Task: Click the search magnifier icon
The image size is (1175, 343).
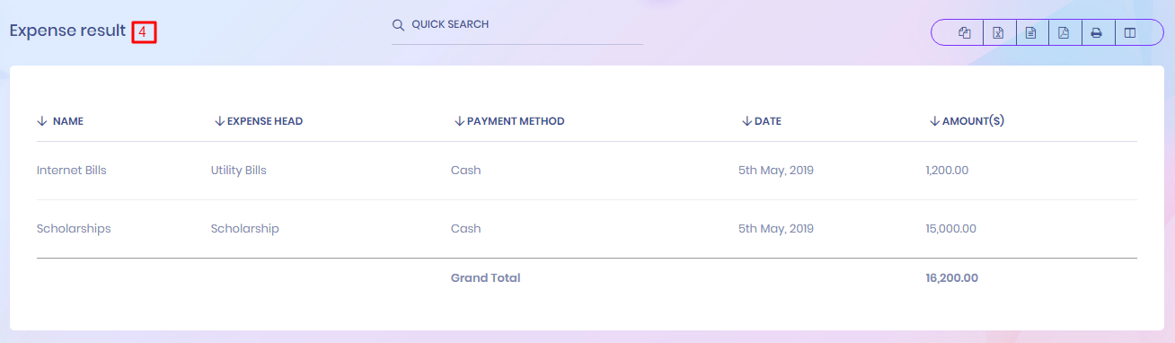Action: (399, 25)
